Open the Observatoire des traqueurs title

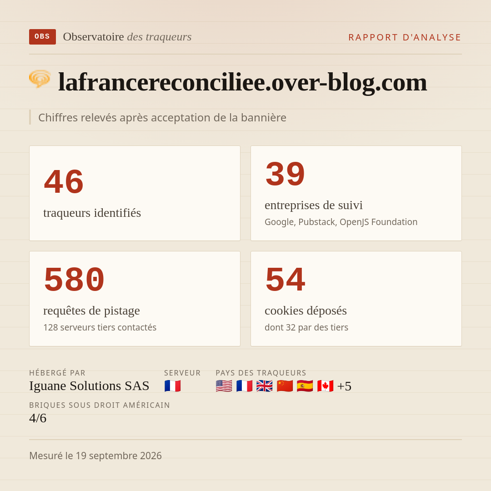127,37
